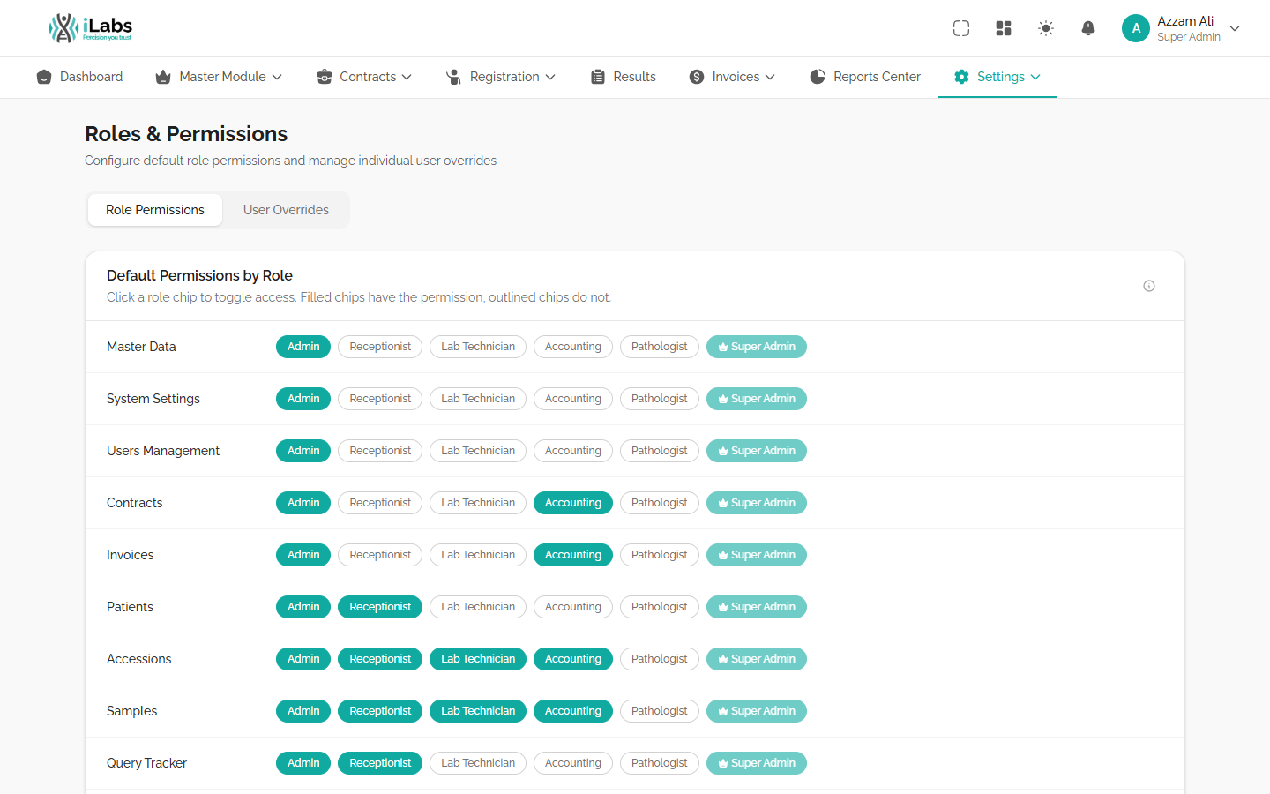This screenshot has height=794, width=1270.
Task: Click the Reports Center pie chart icon
Action: [x=818, y=77]
